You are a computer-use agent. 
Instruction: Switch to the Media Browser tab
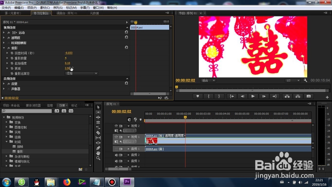coord(33,105)
